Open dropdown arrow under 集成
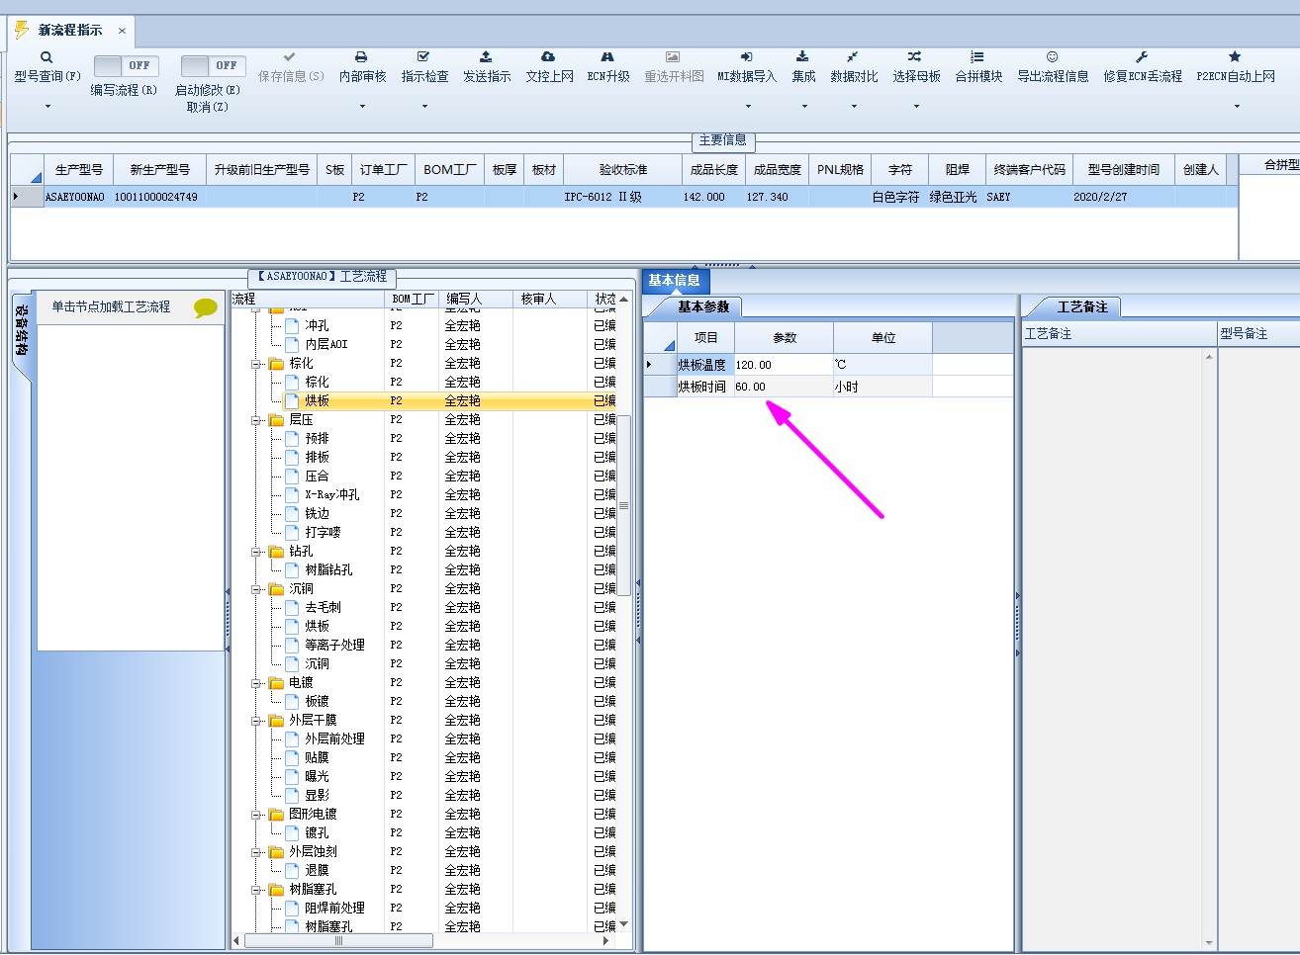Viewport: 1300px width, 955px height. (803, 106)
